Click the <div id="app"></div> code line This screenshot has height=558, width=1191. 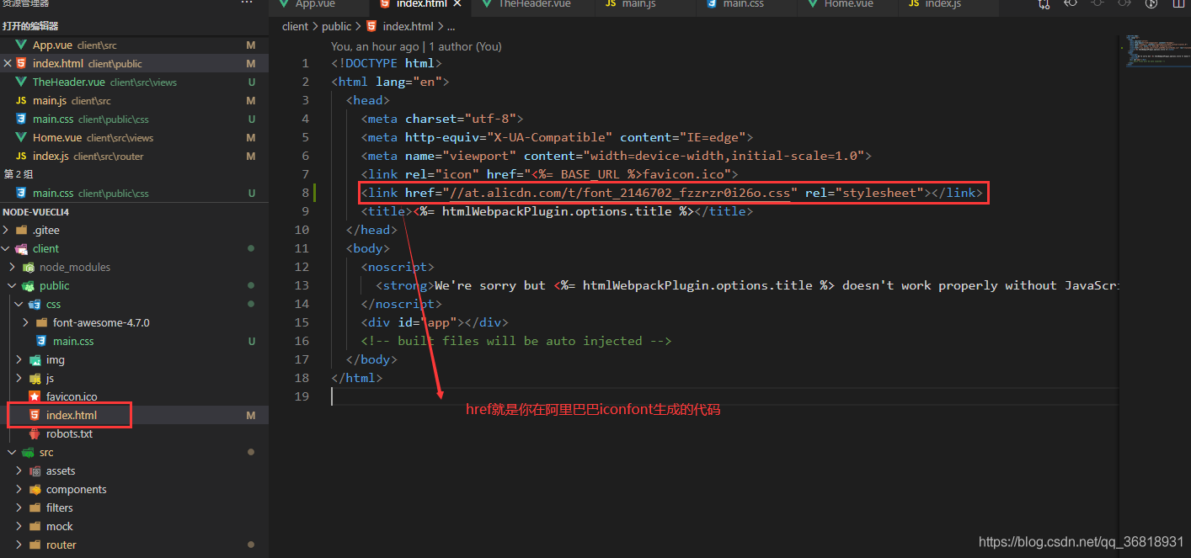(x=435, y=322)
